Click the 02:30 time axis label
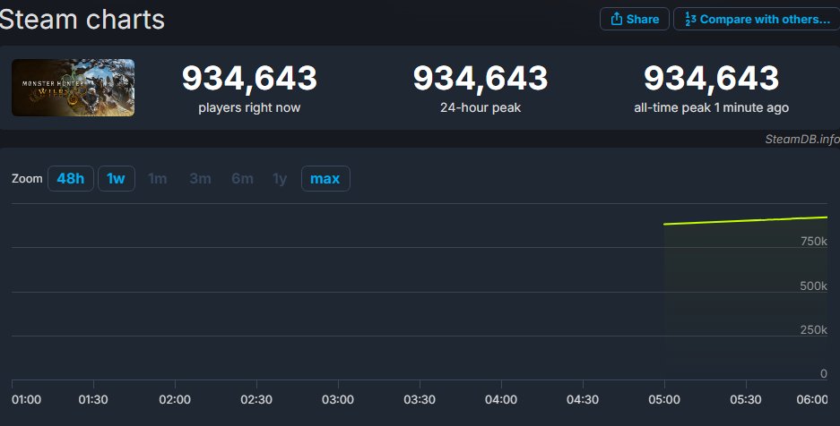The height and width of the screenshot is (426, 840). click(x=256, y=400)
